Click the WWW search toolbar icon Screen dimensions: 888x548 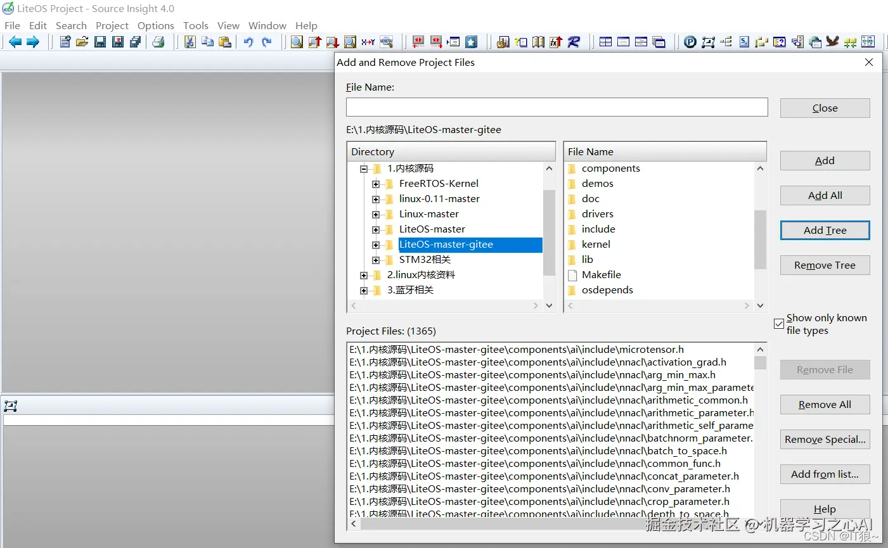[x=386, y=42]
